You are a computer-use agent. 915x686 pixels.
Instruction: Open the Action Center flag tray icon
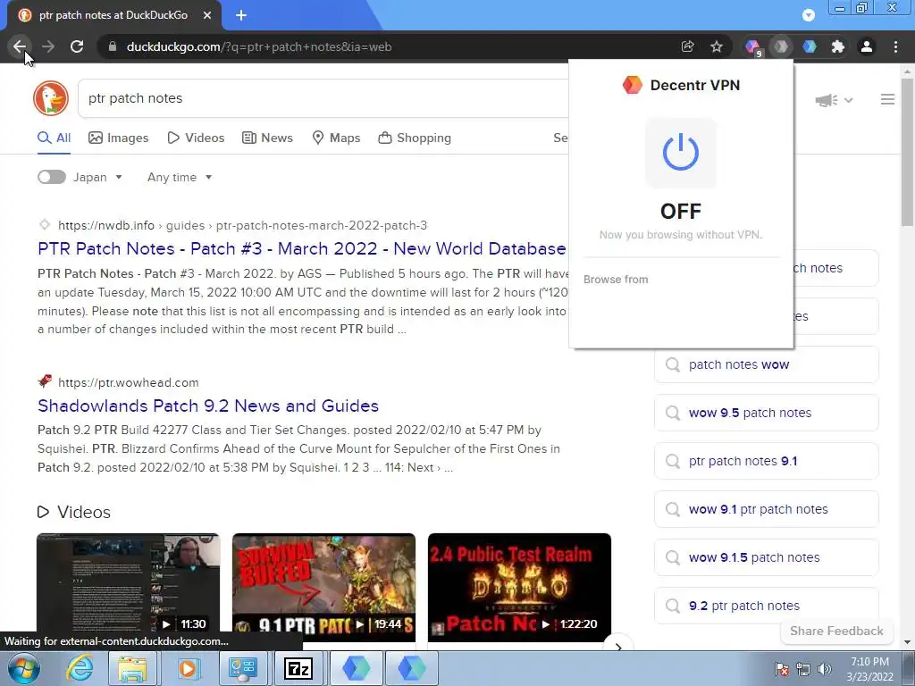(x=781, y=668)
